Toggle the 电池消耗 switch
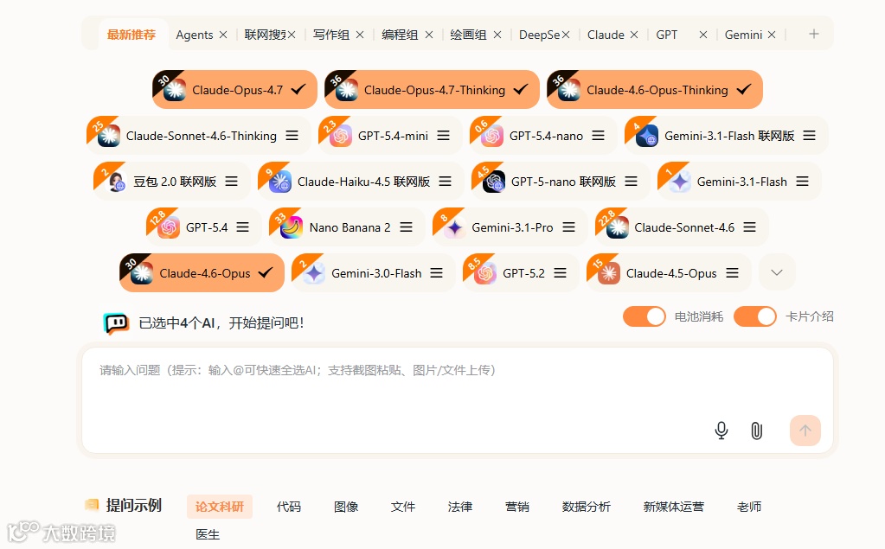This screenshot has height=549, width=885. pyautogui.click(x=644, y=316)
